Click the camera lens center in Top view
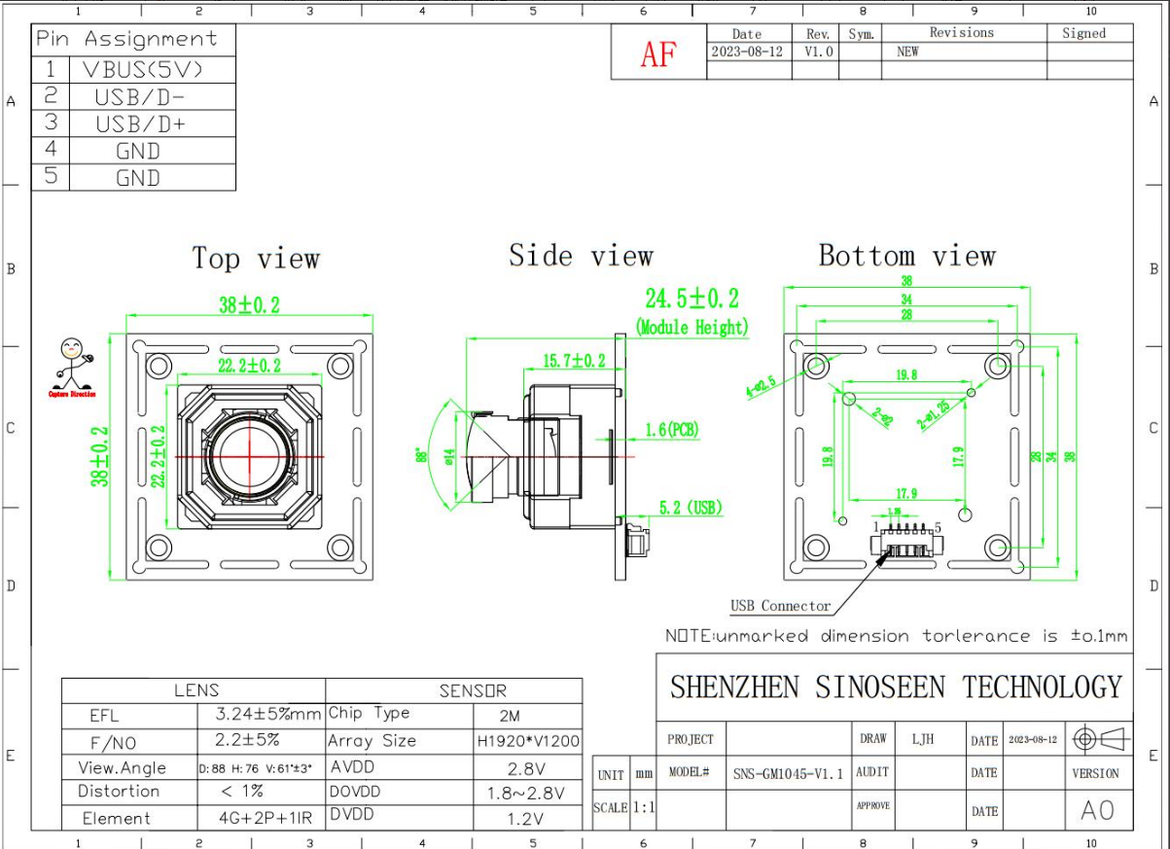This screenshot has height=849, width=1170. 250,455
